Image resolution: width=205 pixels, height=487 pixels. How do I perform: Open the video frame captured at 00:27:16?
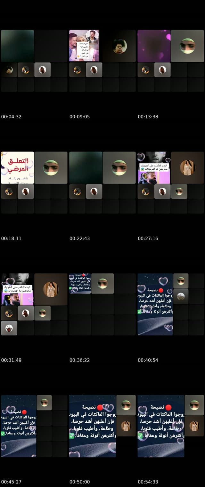(x=171, y=183)
